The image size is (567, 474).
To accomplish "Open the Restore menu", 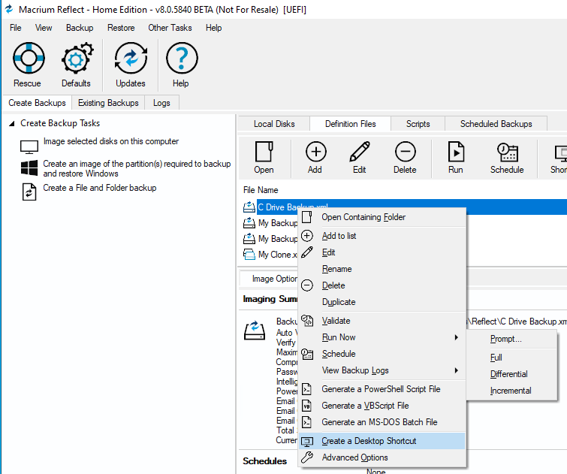I will pos(121,28).
